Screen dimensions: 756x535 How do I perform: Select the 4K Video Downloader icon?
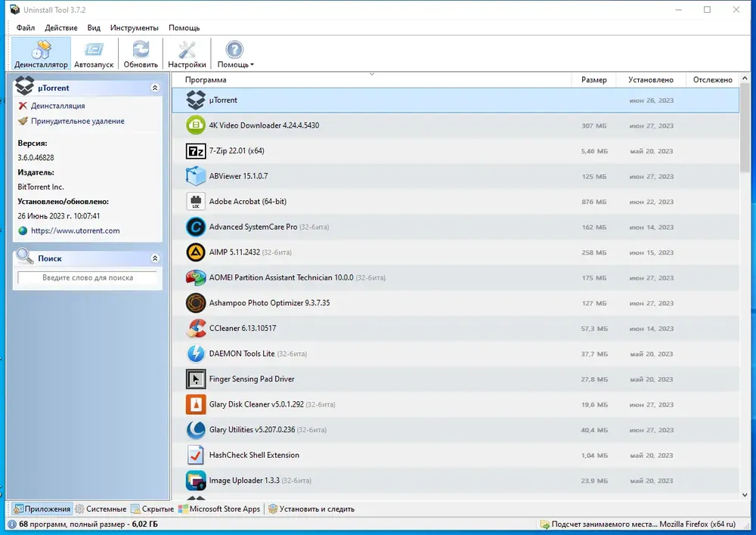196,125
